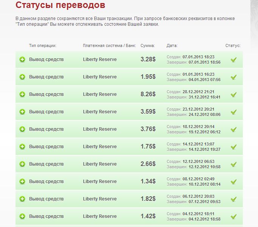Viewport: 258px width, 227px height.
Task: Click completed date 07.12.2012 09:53
Action: pos(205,202)
